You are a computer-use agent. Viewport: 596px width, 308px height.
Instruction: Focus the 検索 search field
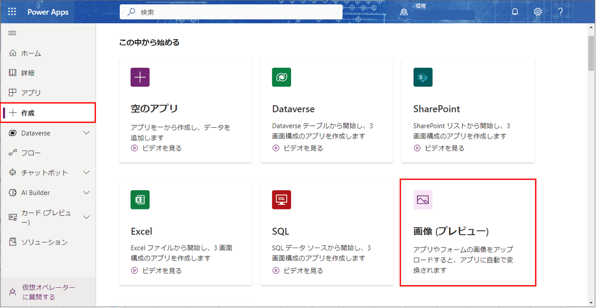(231, 12)
